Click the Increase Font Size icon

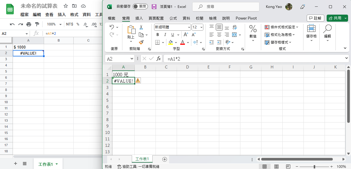click(x=185, y=35)
